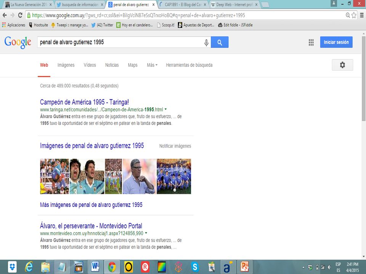
Task: Open Hoy en el candelero bookmark
Action: [135, 25]
